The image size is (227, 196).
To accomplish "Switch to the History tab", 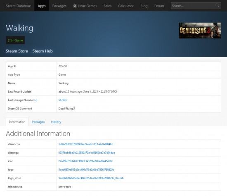I will tap(56, 122).
